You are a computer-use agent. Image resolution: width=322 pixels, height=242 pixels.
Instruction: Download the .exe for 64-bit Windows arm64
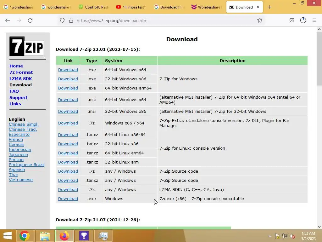point(68,88)
